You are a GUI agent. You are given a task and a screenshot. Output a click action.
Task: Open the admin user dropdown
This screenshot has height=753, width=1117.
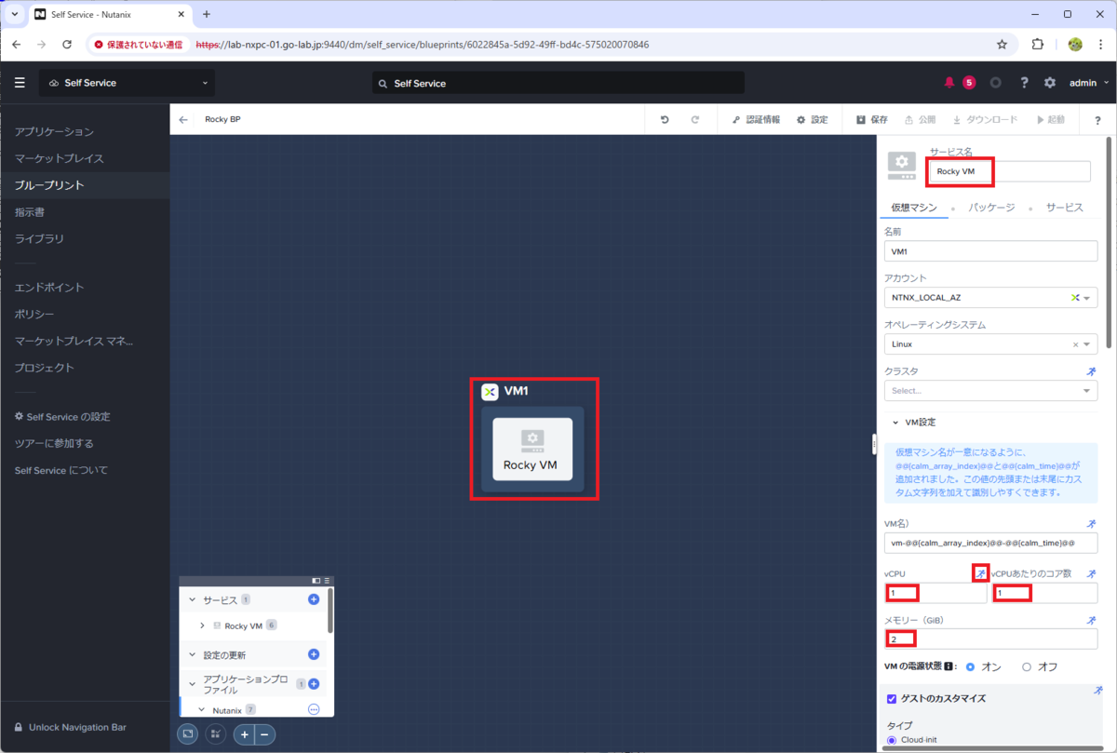pyautogui.click(x=1089, y=83)
